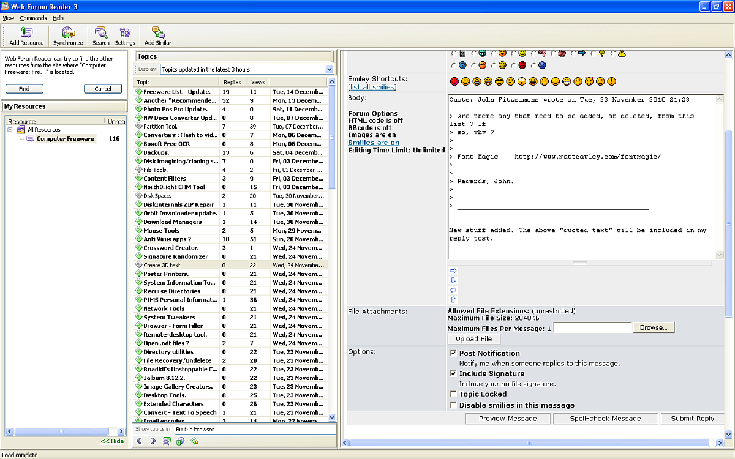Enable the Topic Locked checkbox

[x=453, y=394]
